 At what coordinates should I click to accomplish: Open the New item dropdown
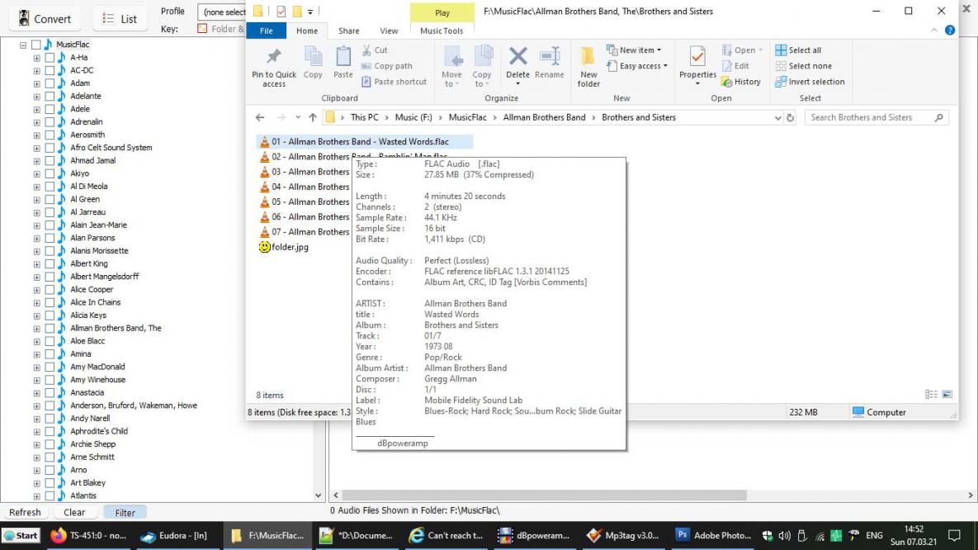[634, 50]
